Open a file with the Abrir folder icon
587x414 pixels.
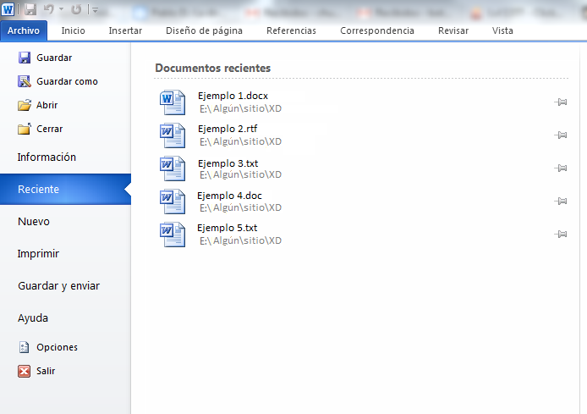tap(24, 105)
